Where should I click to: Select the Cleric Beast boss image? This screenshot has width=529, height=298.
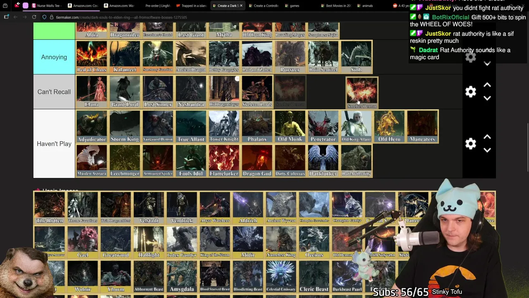314,276
